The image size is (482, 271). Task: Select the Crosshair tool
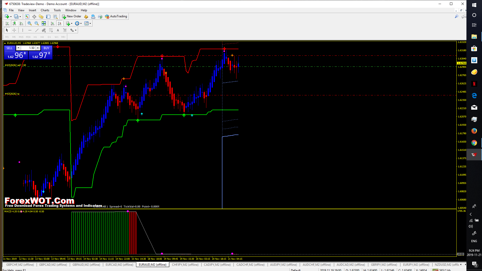14,30
